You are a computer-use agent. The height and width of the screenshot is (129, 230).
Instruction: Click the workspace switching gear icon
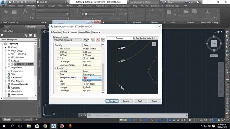pyautogui.click(x=190, y=120)
